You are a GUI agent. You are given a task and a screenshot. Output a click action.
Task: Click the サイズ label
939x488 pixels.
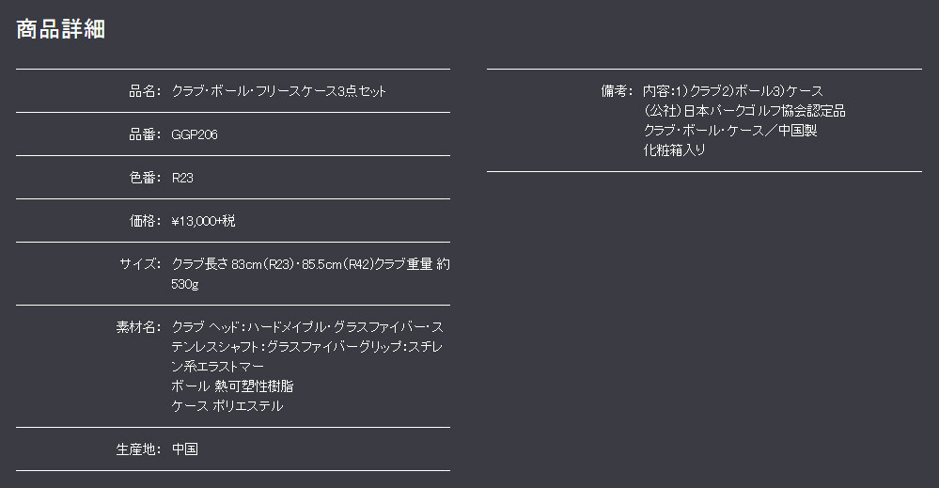140,263
